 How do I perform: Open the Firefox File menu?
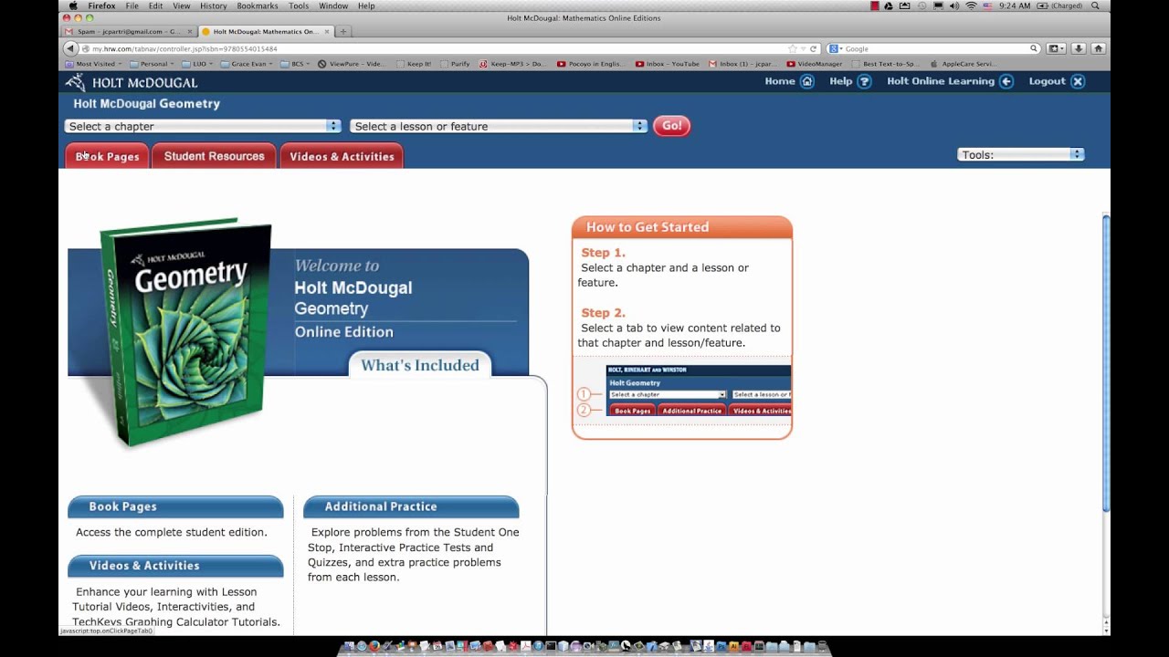pos(132,5)
